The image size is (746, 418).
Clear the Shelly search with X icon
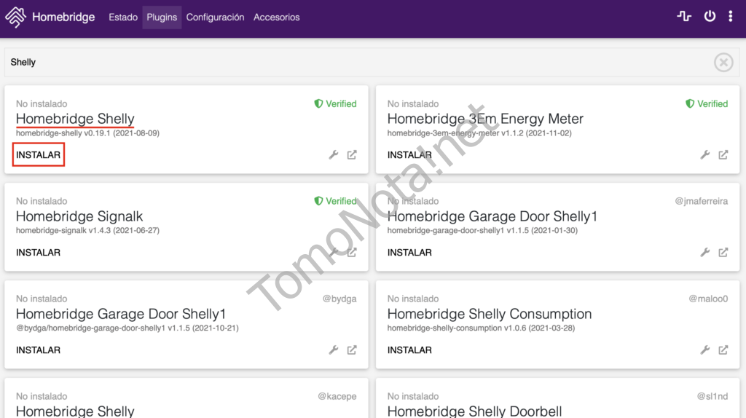(723, 63)
